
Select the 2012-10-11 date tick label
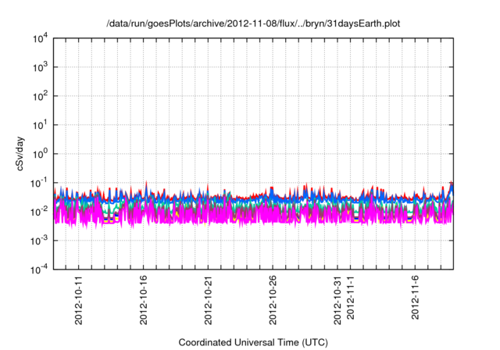pos(78,300)
